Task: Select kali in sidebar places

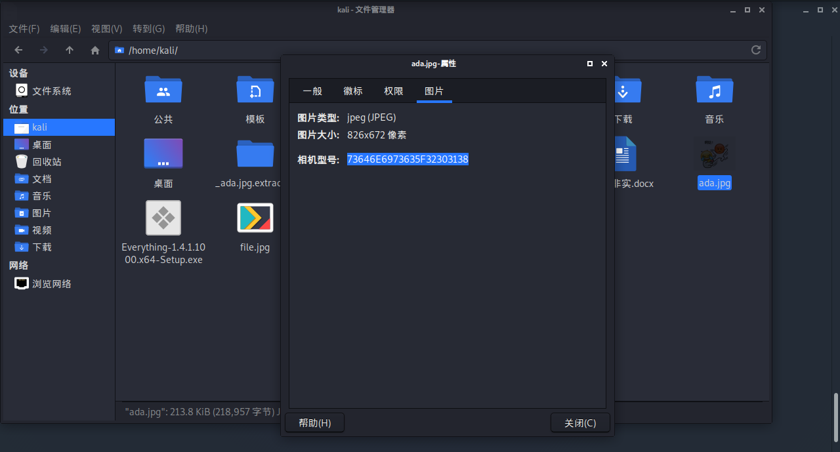Action: coord(58,127)
